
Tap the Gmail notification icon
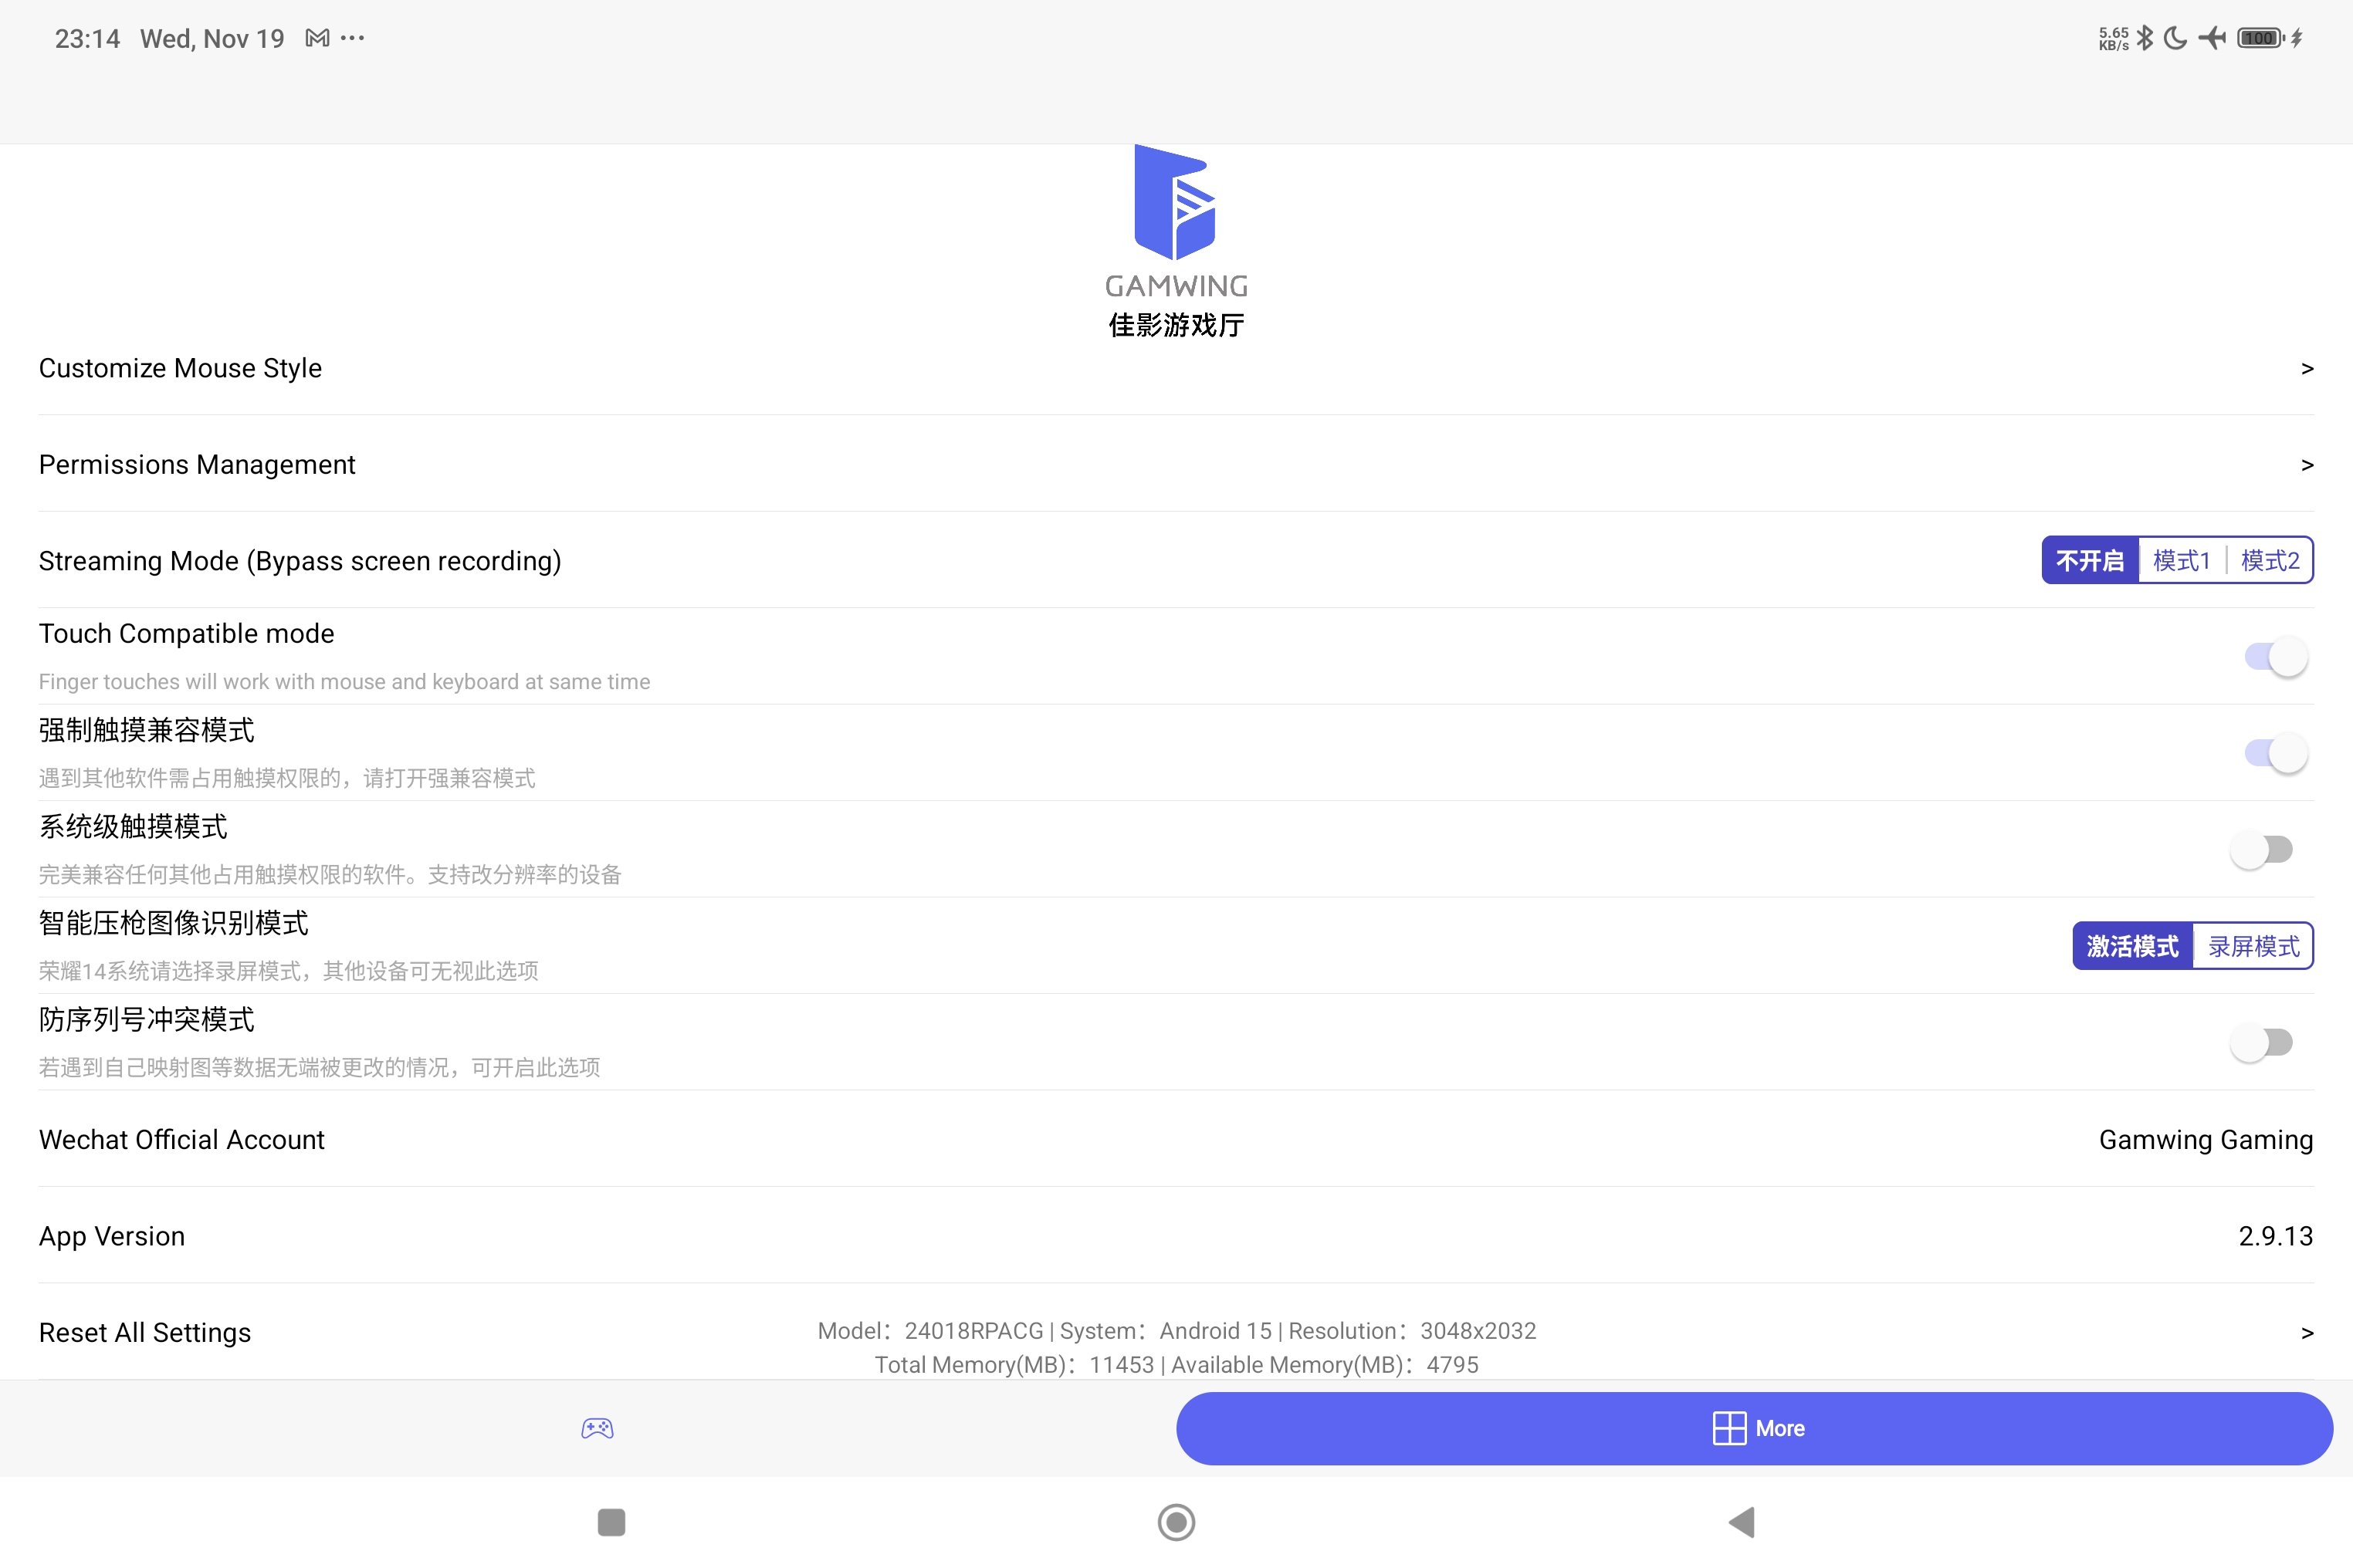point(317,38)
